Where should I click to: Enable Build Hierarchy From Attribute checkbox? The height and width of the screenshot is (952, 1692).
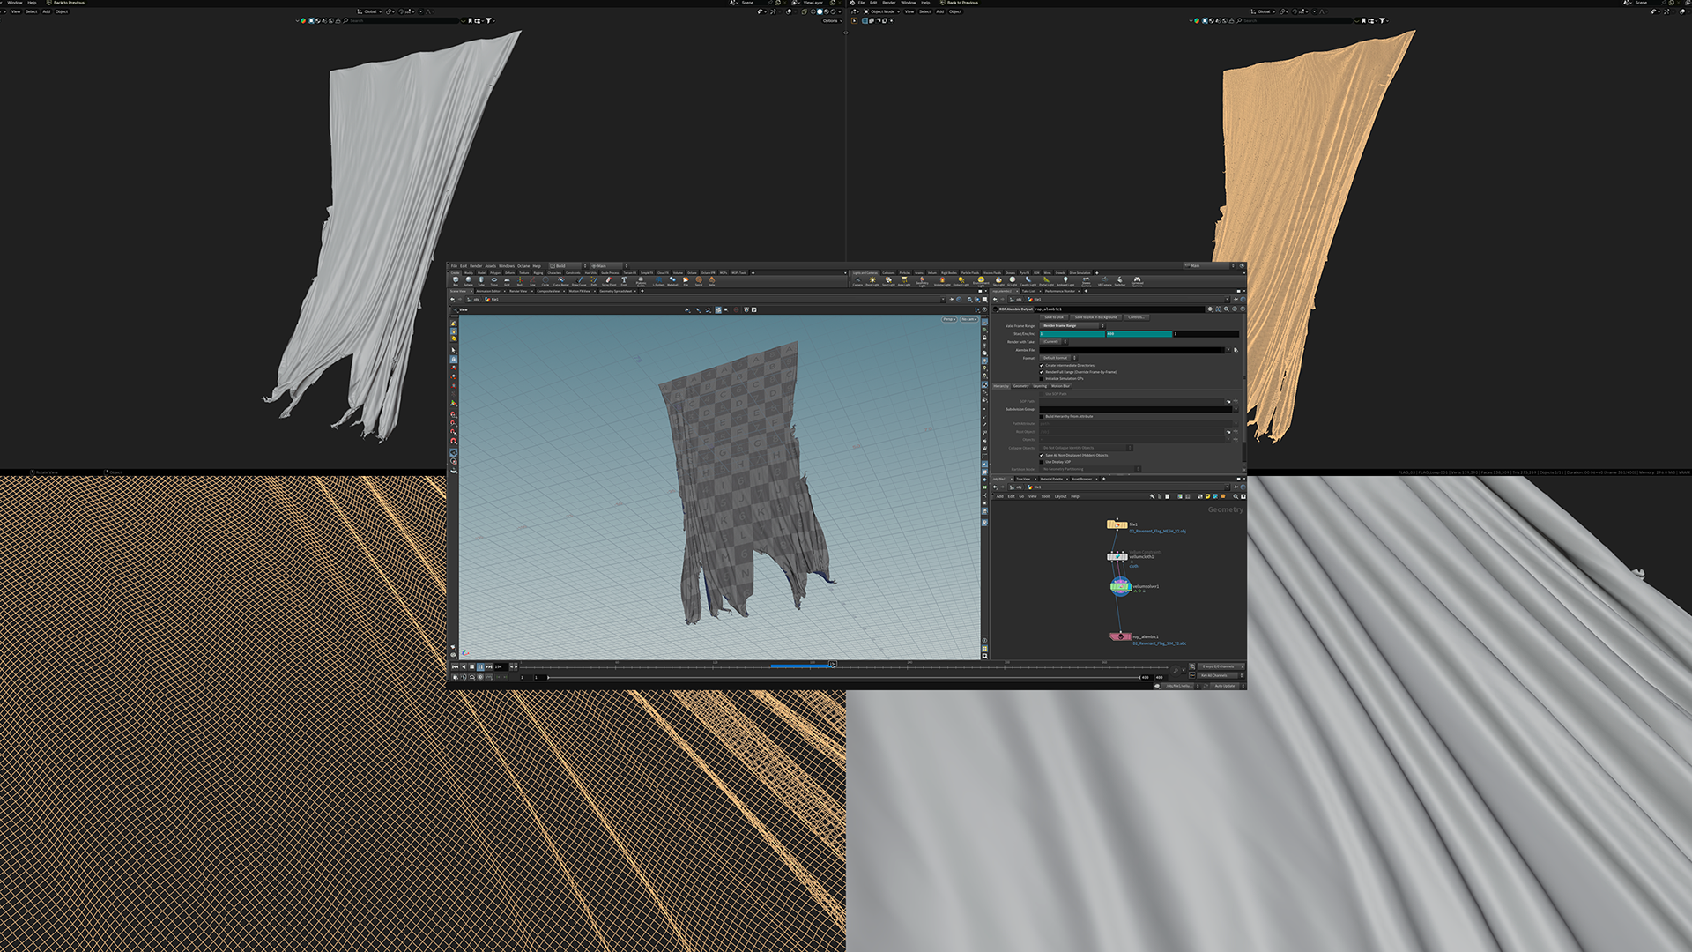tap(1042, 416)
